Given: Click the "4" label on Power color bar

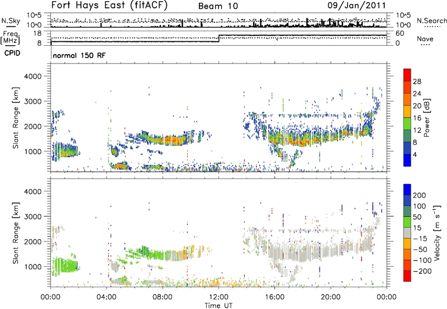Looking at the screenshot, I should (415, 154).
